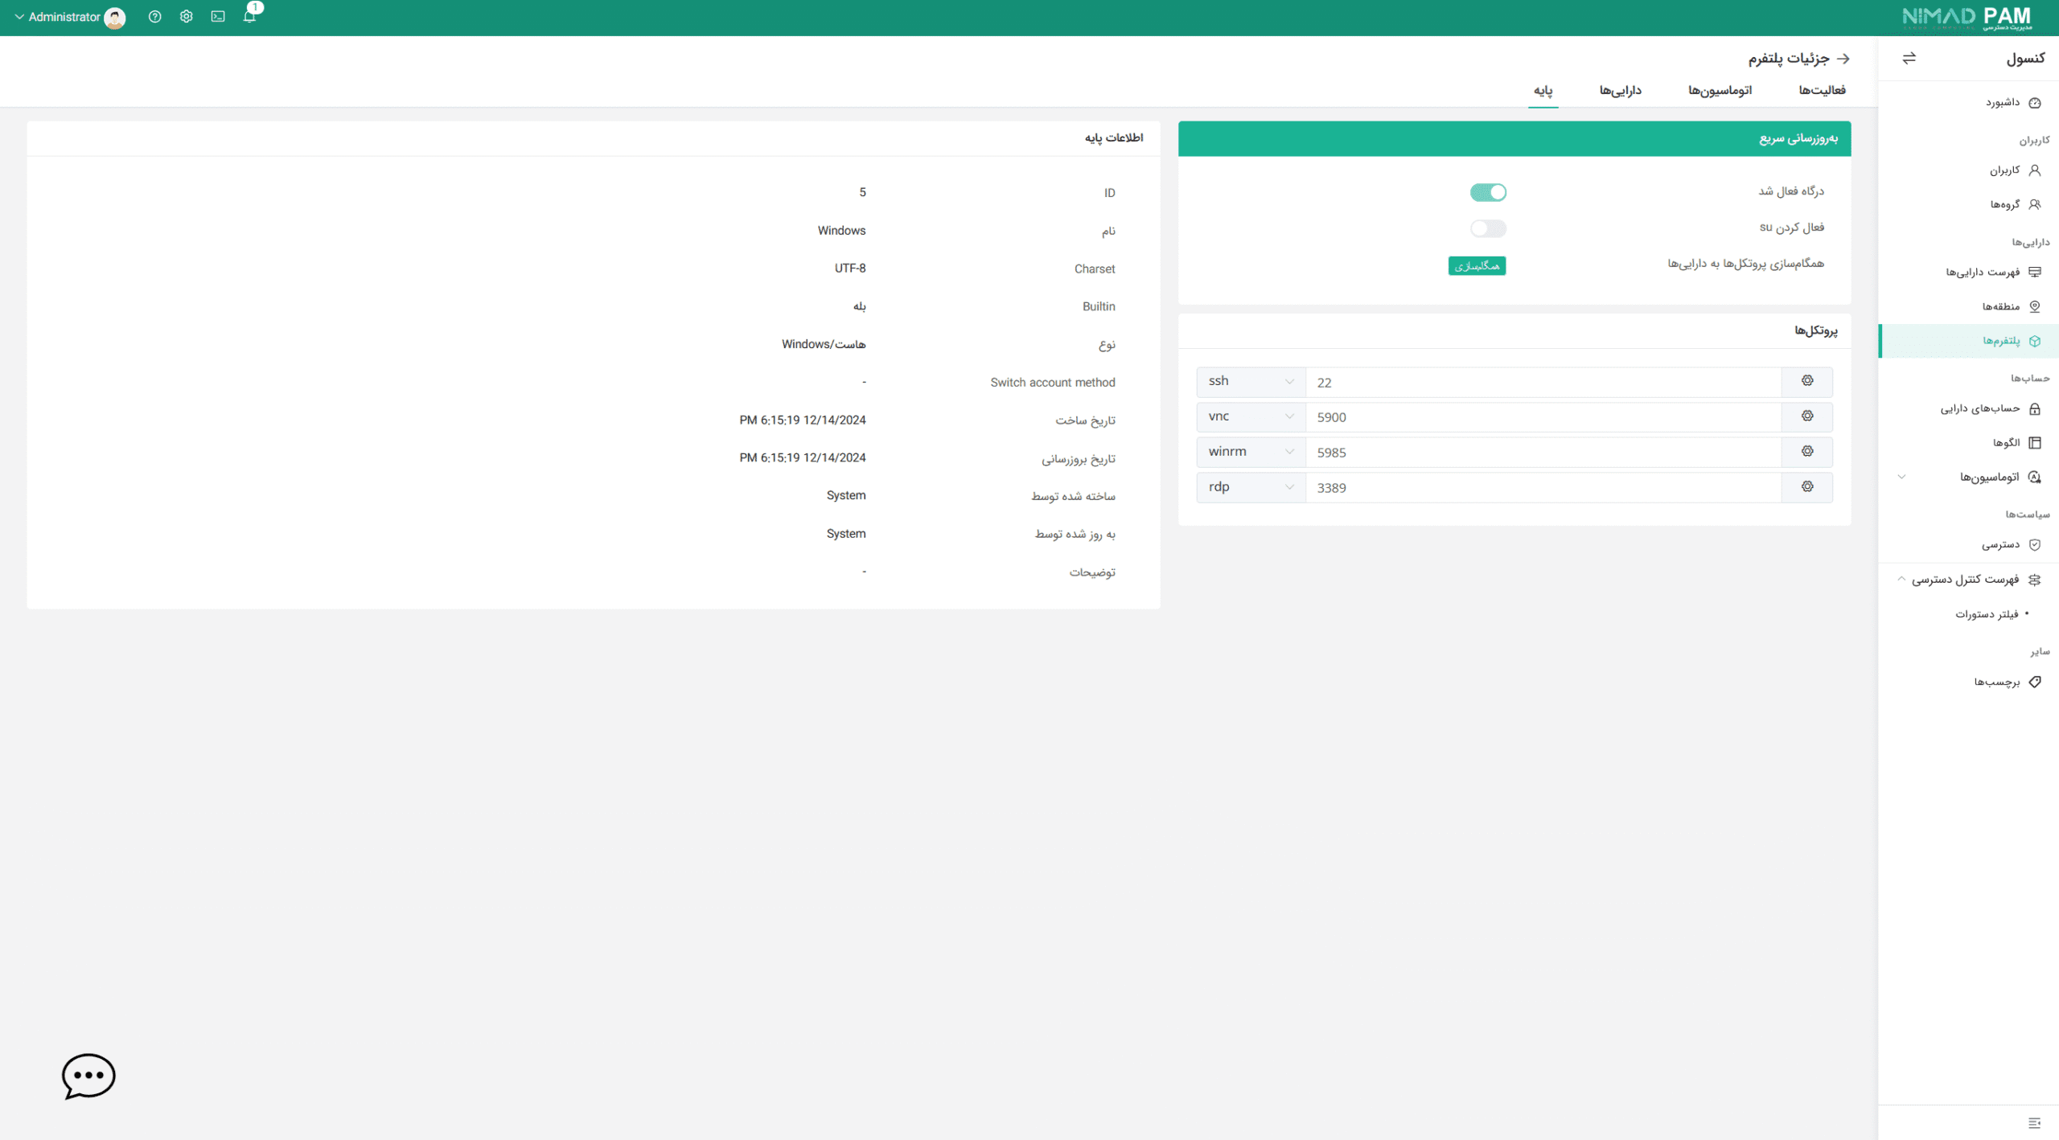This screenshot has width=2059, height=1140.
Task: Click the console switch arrows icon
Action: click(x=1909, y=58)
